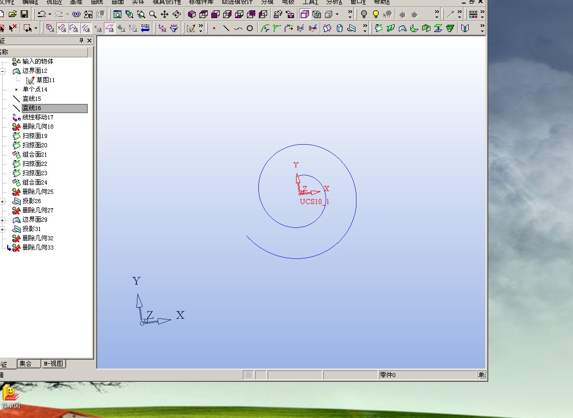Select 扫掠面19 in the feature tree
Viewport: 573px width, 418px height.
pyautogui.click(x=35, y=136)
